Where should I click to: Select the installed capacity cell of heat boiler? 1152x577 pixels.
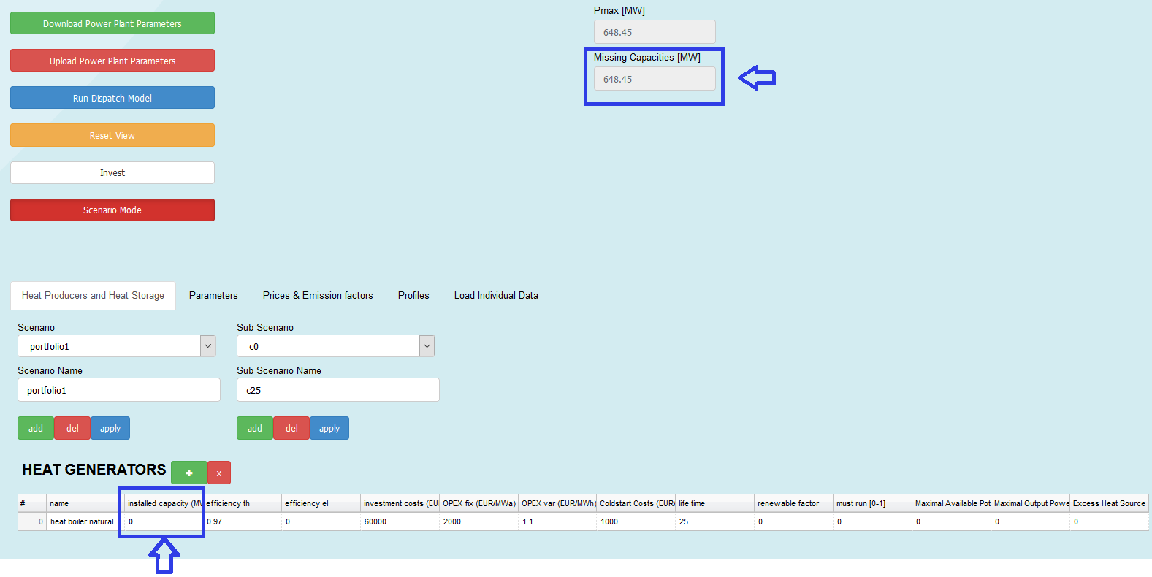point(164,521)
